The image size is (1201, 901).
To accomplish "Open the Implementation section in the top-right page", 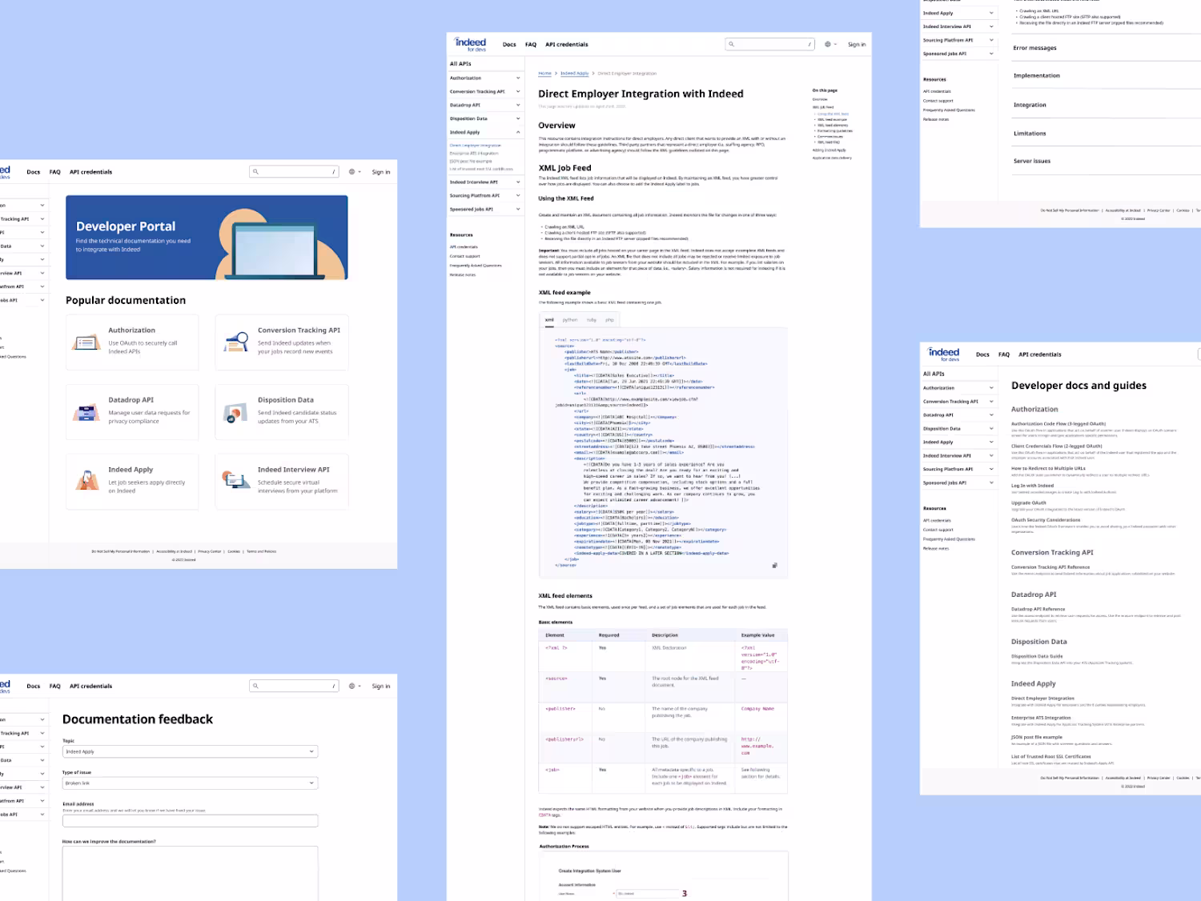I will coord(1037,76).
